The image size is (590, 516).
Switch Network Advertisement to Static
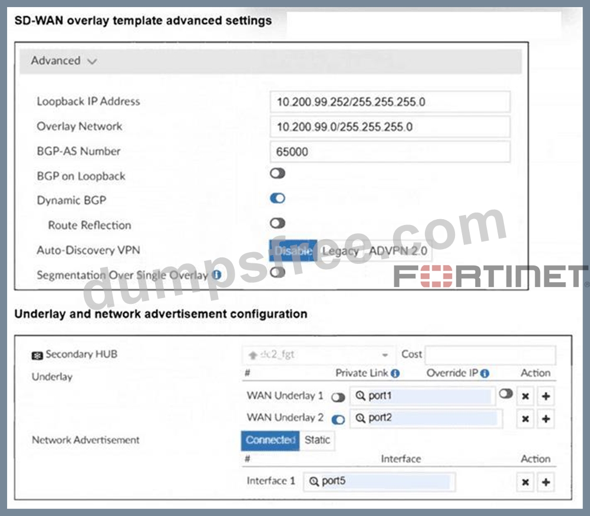[317, 440]
